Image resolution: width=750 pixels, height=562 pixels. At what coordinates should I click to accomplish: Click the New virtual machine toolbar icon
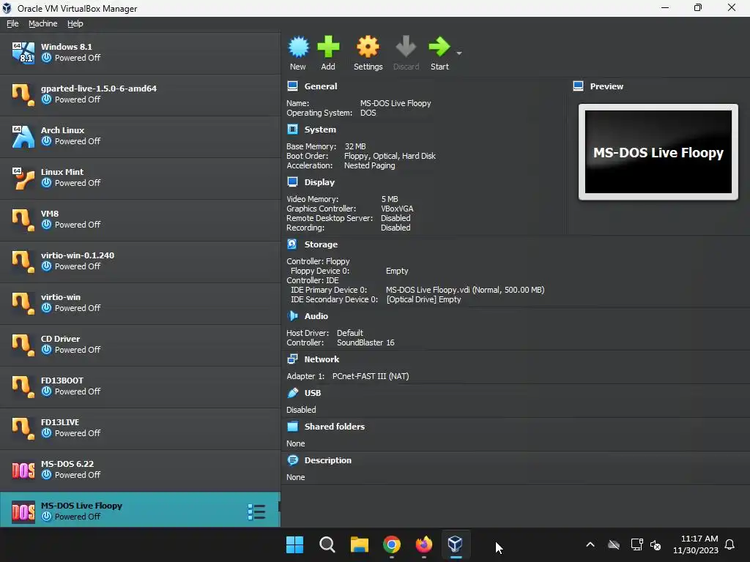click(x=299, y=47)
